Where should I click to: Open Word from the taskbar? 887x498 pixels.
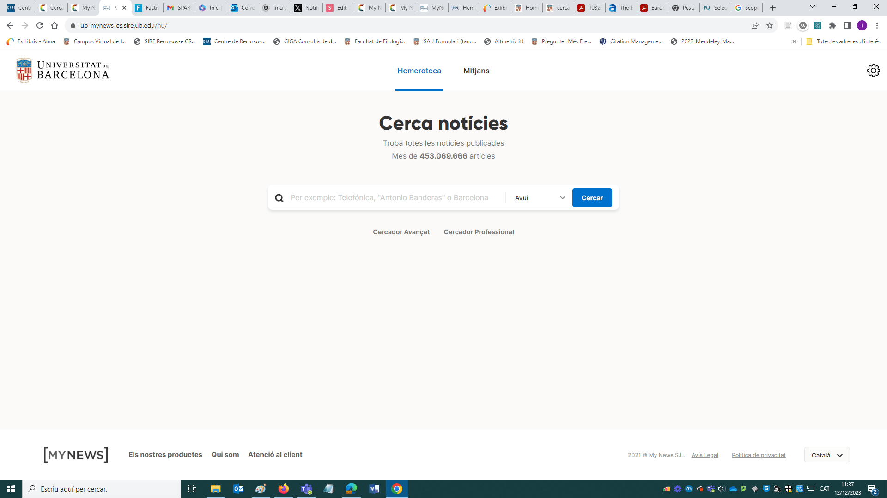point(374,489)
